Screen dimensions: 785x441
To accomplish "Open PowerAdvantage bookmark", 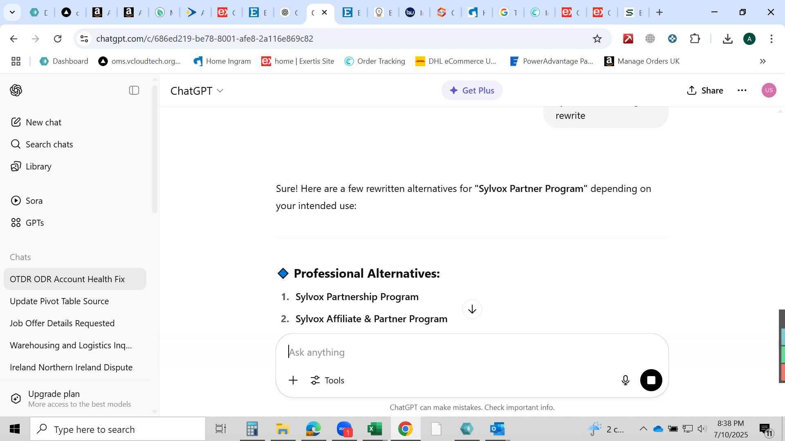I will click(x=551, y=61).
